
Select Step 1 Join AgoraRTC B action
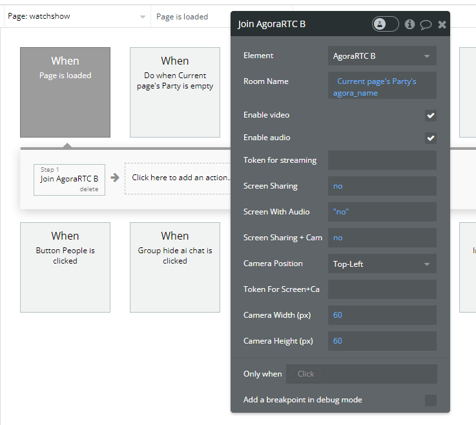click(x=69, y=179)
